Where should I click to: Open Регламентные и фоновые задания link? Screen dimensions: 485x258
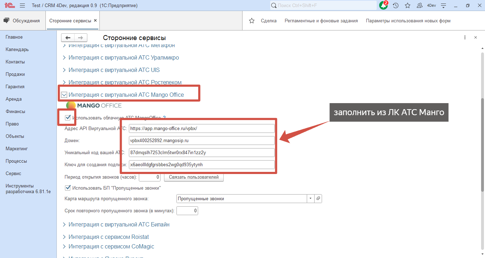321,21
